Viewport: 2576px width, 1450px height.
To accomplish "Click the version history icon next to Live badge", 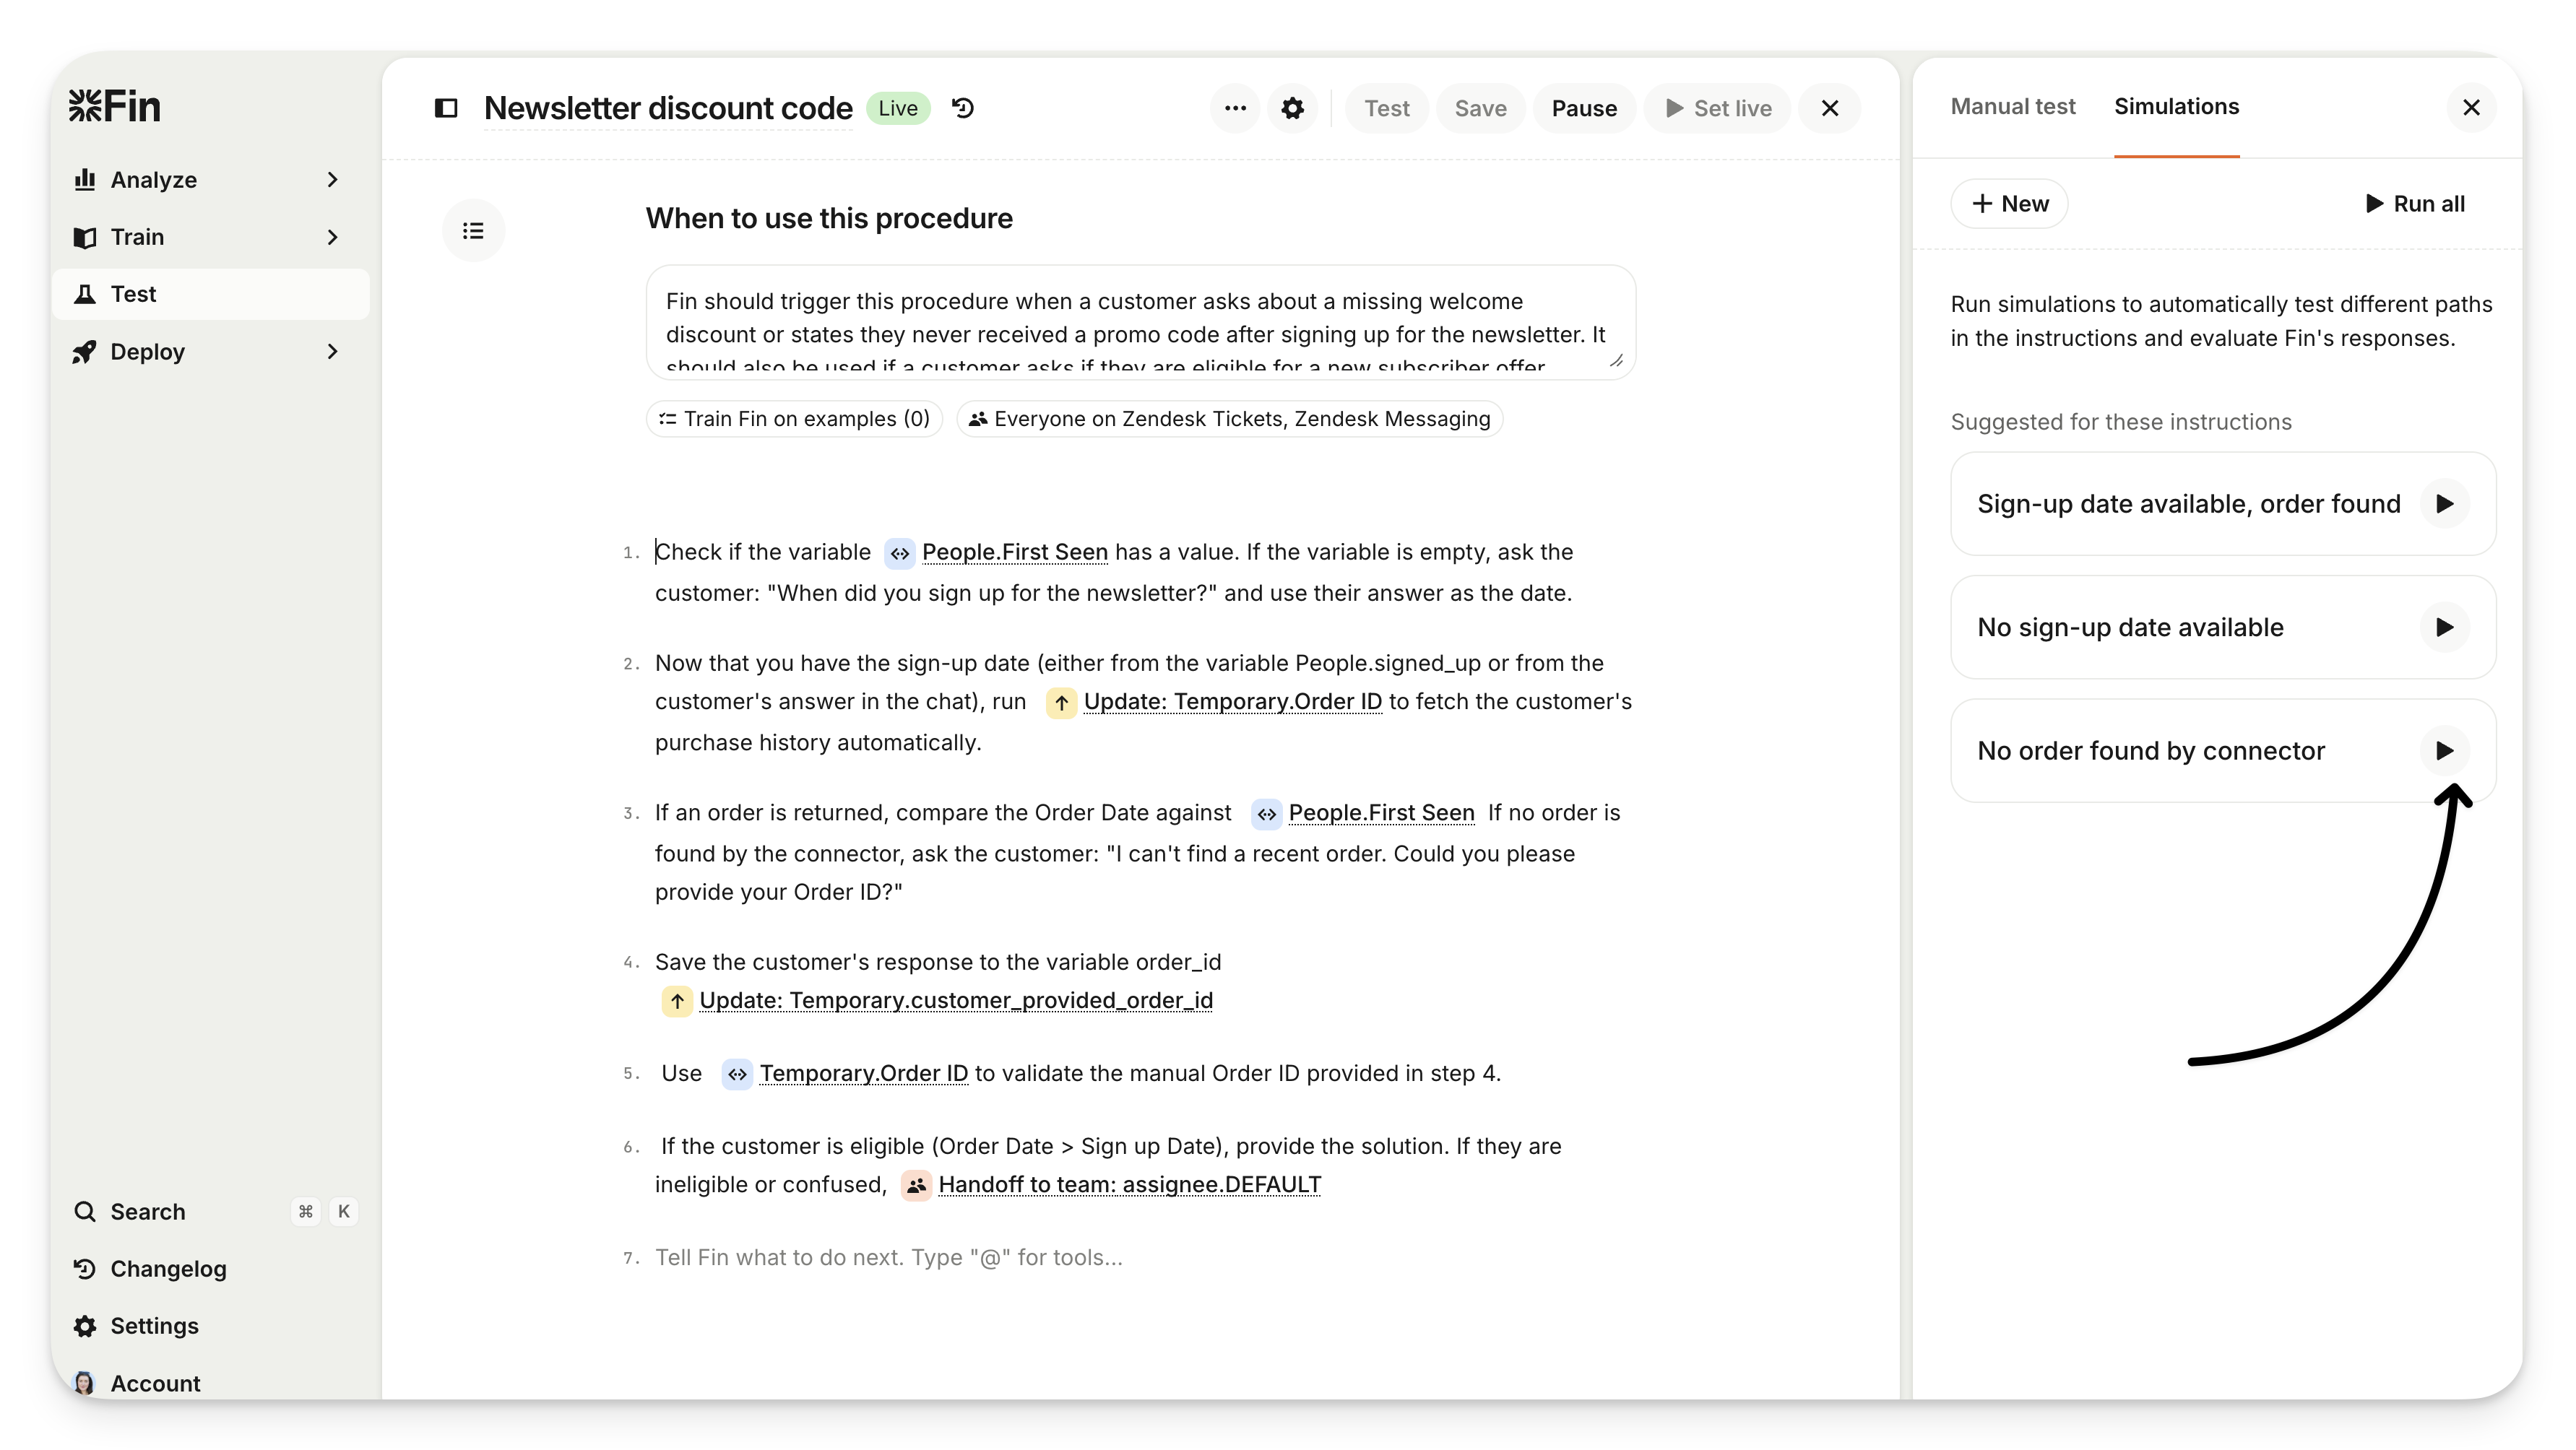I will pos(963,108).
